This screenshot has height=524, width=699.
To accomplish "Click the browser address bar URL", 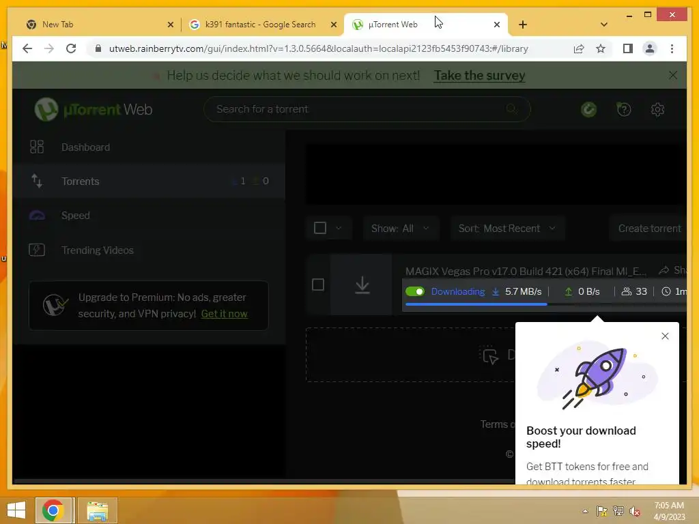I will coord(318,48).
